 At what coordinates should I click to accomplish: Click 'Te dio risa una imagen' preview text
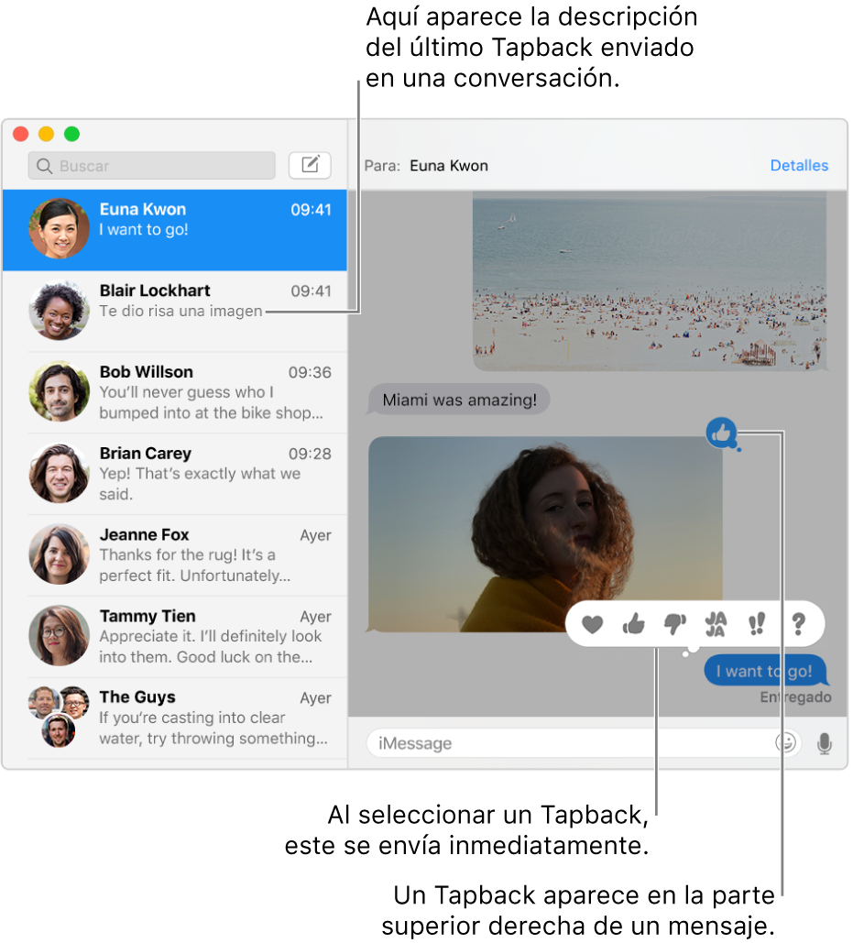pyautogui.click(x=180, y=311)
